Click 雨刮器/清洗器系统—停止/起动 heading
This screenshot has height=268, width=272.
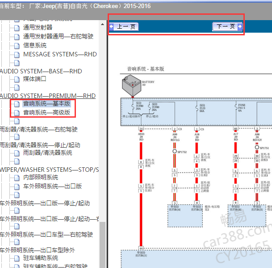[40, 145]
